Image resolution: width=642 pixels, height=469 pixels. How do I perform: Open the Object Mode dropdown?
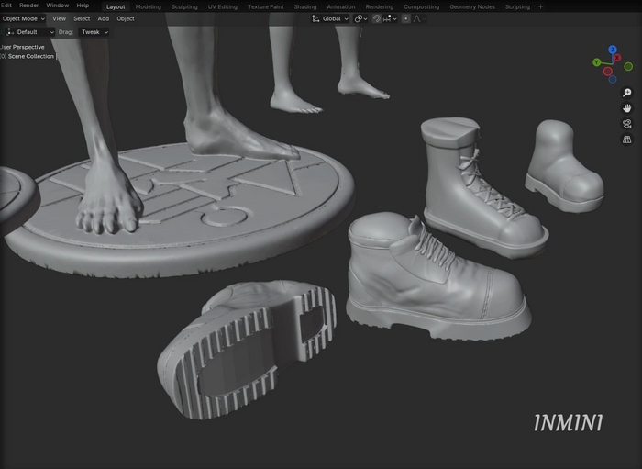[x=23, y=18]
